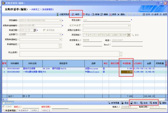
Task: Open the calendar picker for 申请日期
Action: pos(35,30)
